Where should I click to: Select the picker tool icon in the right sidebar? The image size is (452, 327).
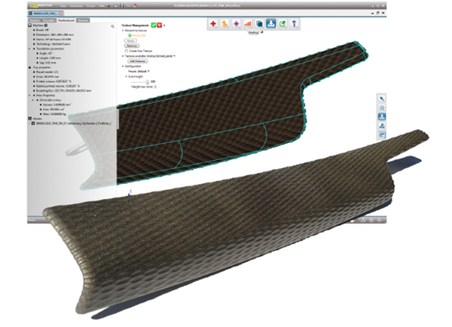(x=382, y=99)
